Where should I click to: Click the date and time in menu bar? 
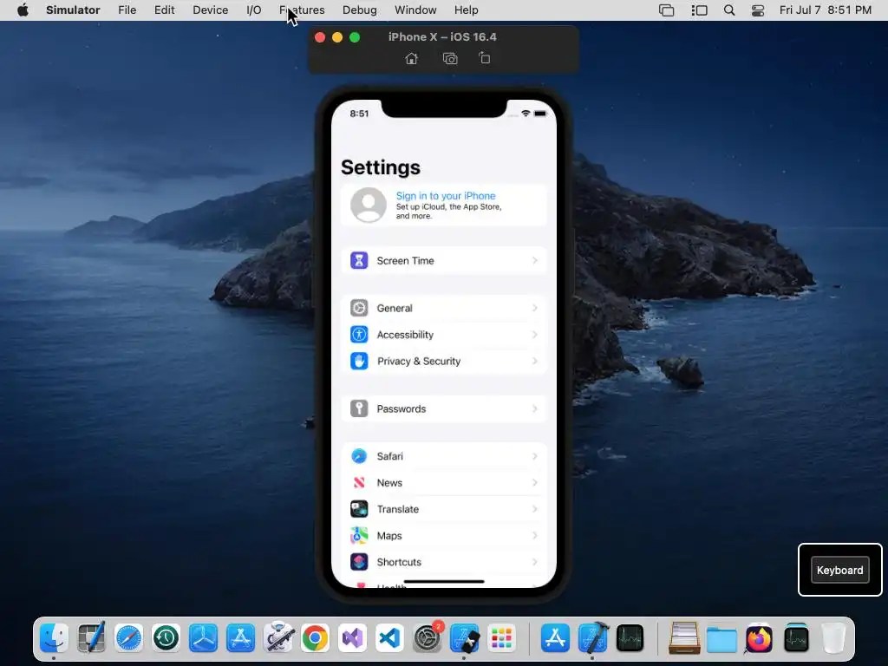point(826,10)
